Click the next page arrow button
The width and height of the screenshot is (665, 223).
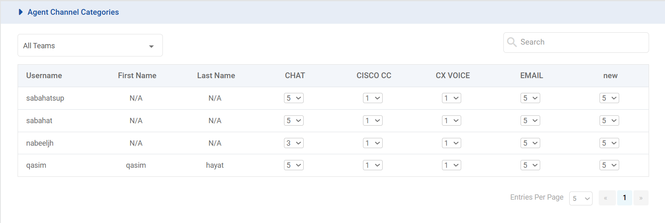pos(641,198)
